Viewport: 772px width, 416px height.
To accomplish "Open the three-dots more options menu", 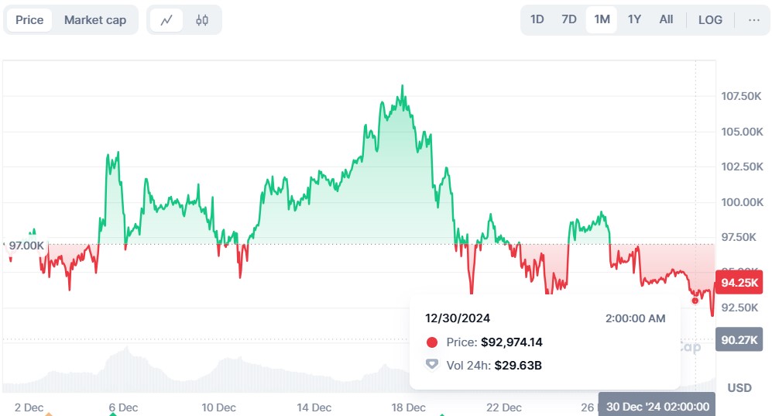I will pos(753,19).
